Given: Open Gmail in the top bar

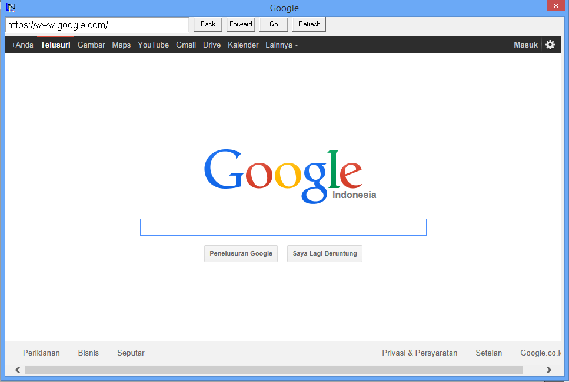Looking at the screenshot, I should [186, 45].
